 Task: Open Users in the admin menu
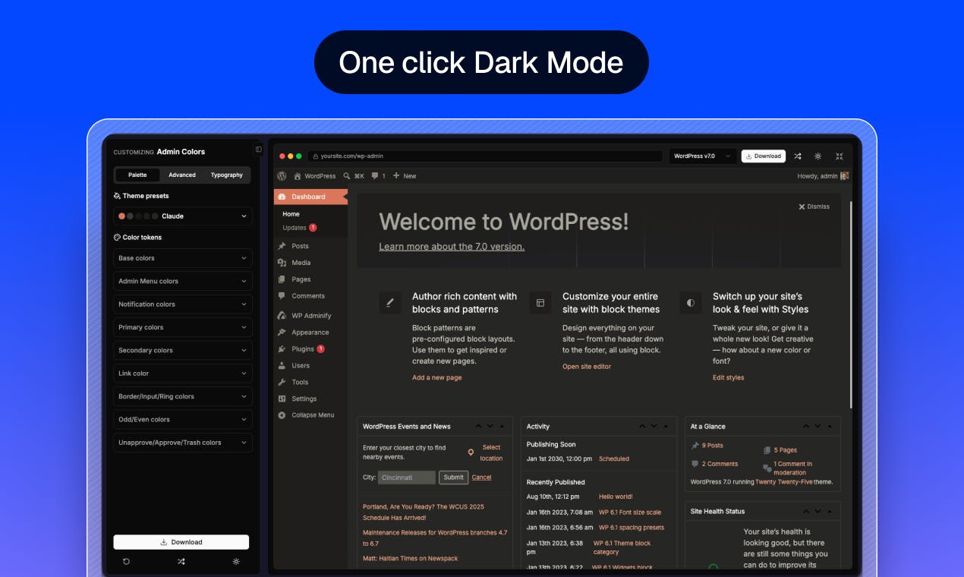[x=310, y=365]
